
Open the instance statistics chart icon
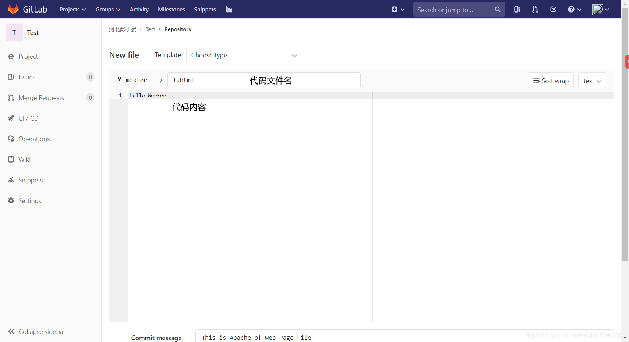[x=229, y=9]
